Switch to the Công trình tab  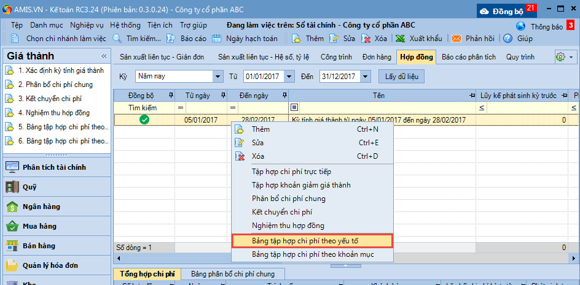pyautogui.click(x=336, y=57)
